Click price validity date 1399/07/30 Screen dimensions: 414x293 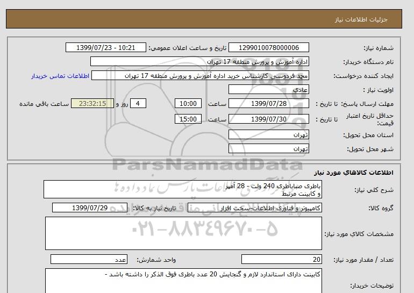coord(268,119)
